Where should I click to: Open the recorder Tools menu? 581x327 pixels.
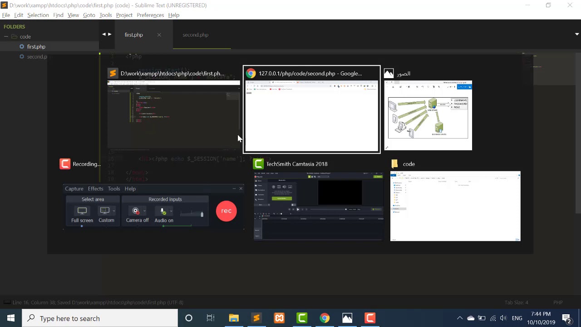114,188
